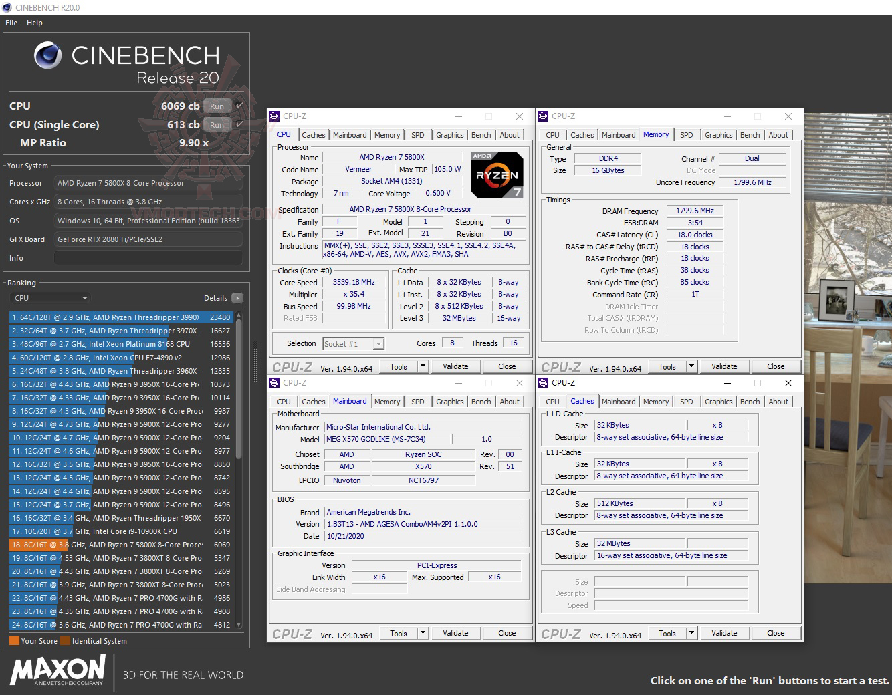Viewport: 892px width, 695px height.
Task: Click the Manufacturer value Micro-Star International
Action: (423, 427)
